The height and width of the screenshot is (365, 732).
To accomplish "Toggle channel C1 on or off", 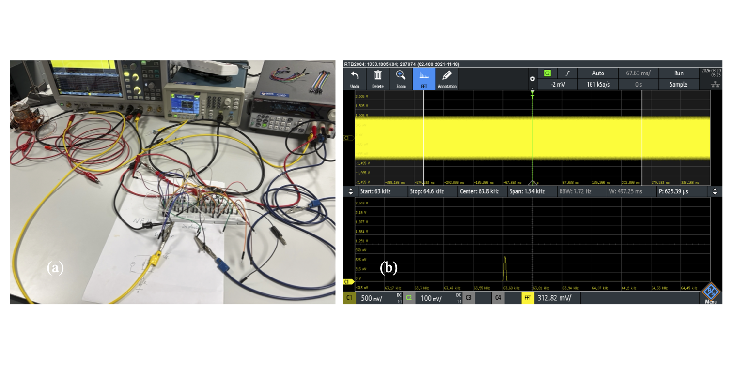I will 349,298.
